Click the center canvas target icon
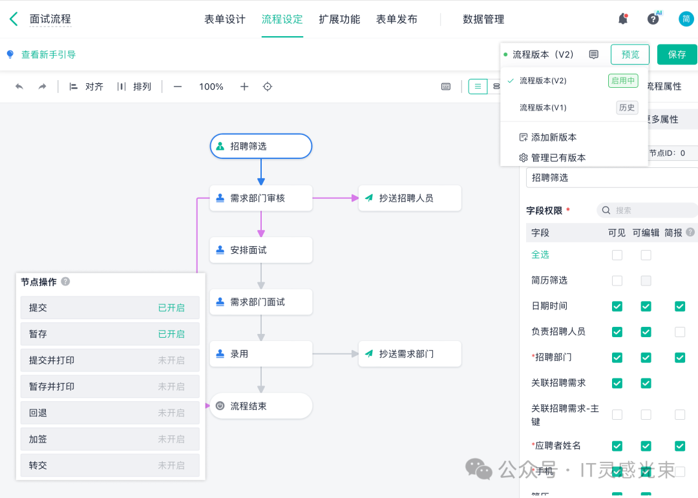This screenshot has width=698, height=498. pos(268,87)
